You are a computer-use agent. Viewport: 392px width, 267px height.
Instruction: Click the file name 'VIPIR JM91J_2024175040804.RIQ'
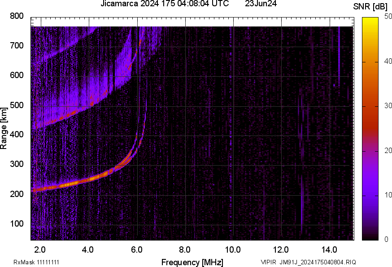pos(308,263)
